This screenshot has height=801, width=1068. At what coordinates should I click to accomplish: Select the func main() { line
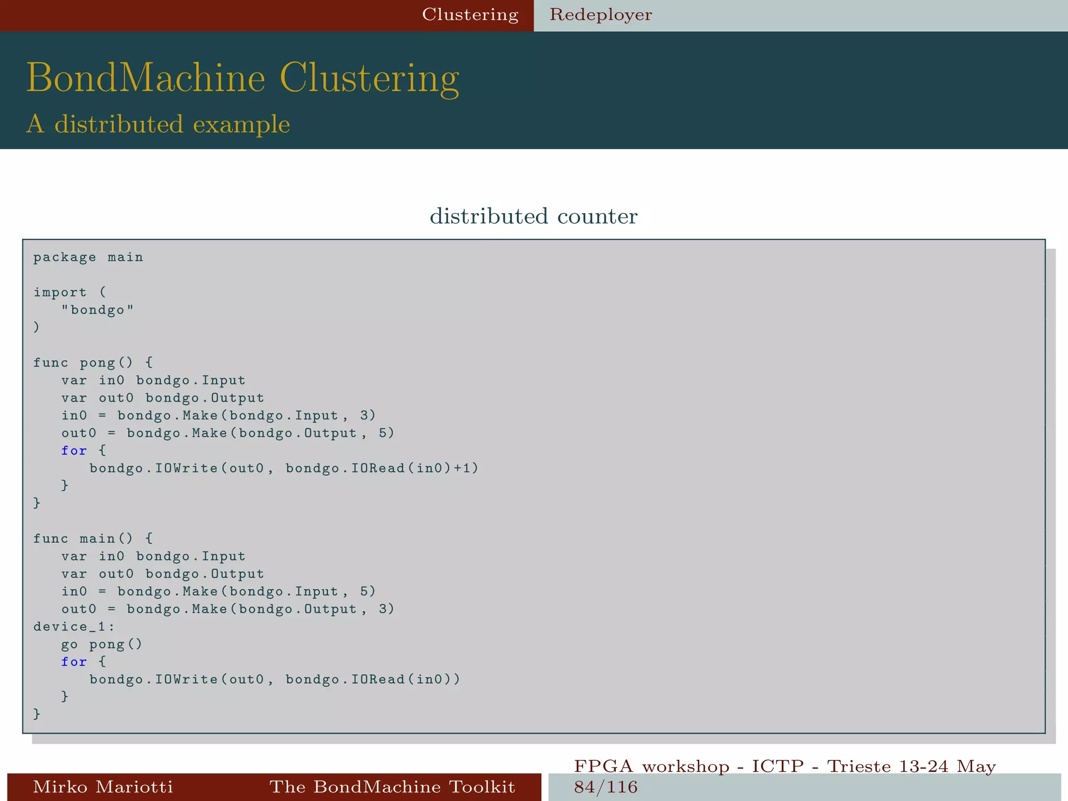click(x=93, y=539)
